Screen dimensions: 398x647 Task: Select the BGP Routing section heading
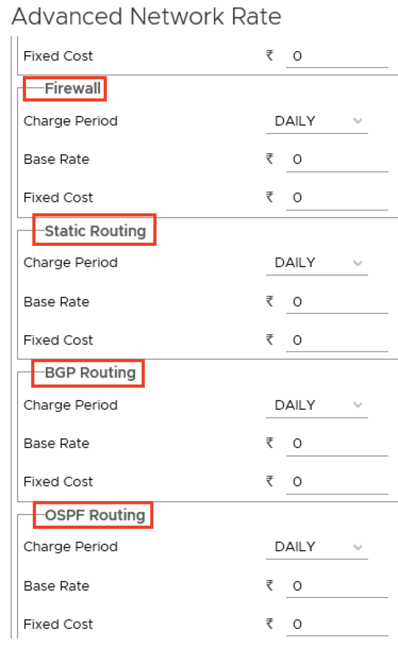coord(90,372)
